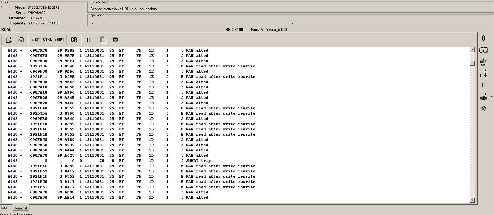Click the save-to-floppy-disk toolbar icon
This screenshot has width=494, height=215.
(21, 40)
